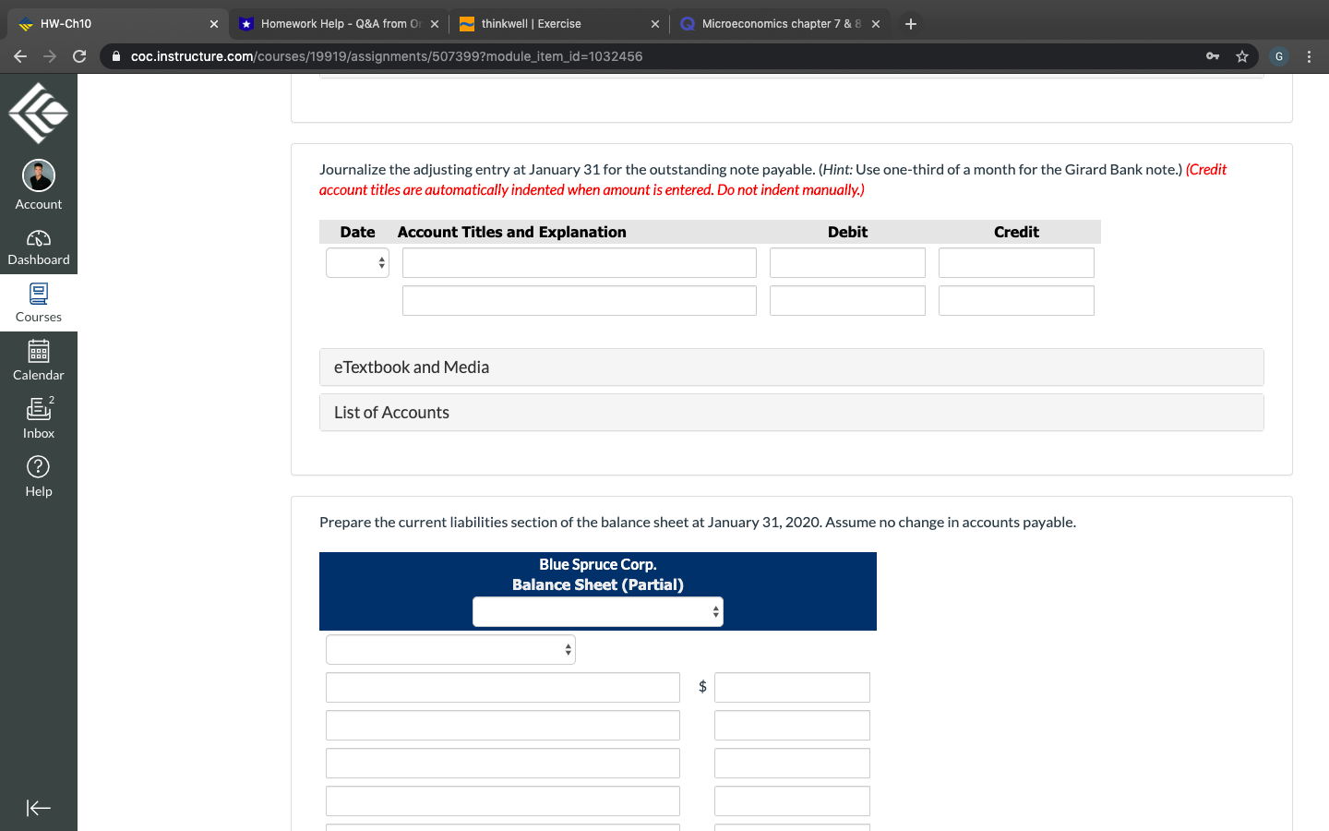This screenshot has width=1329, height=831.
Task: Open the Dashboard from sidebar
Action: (x=38, y=247)
